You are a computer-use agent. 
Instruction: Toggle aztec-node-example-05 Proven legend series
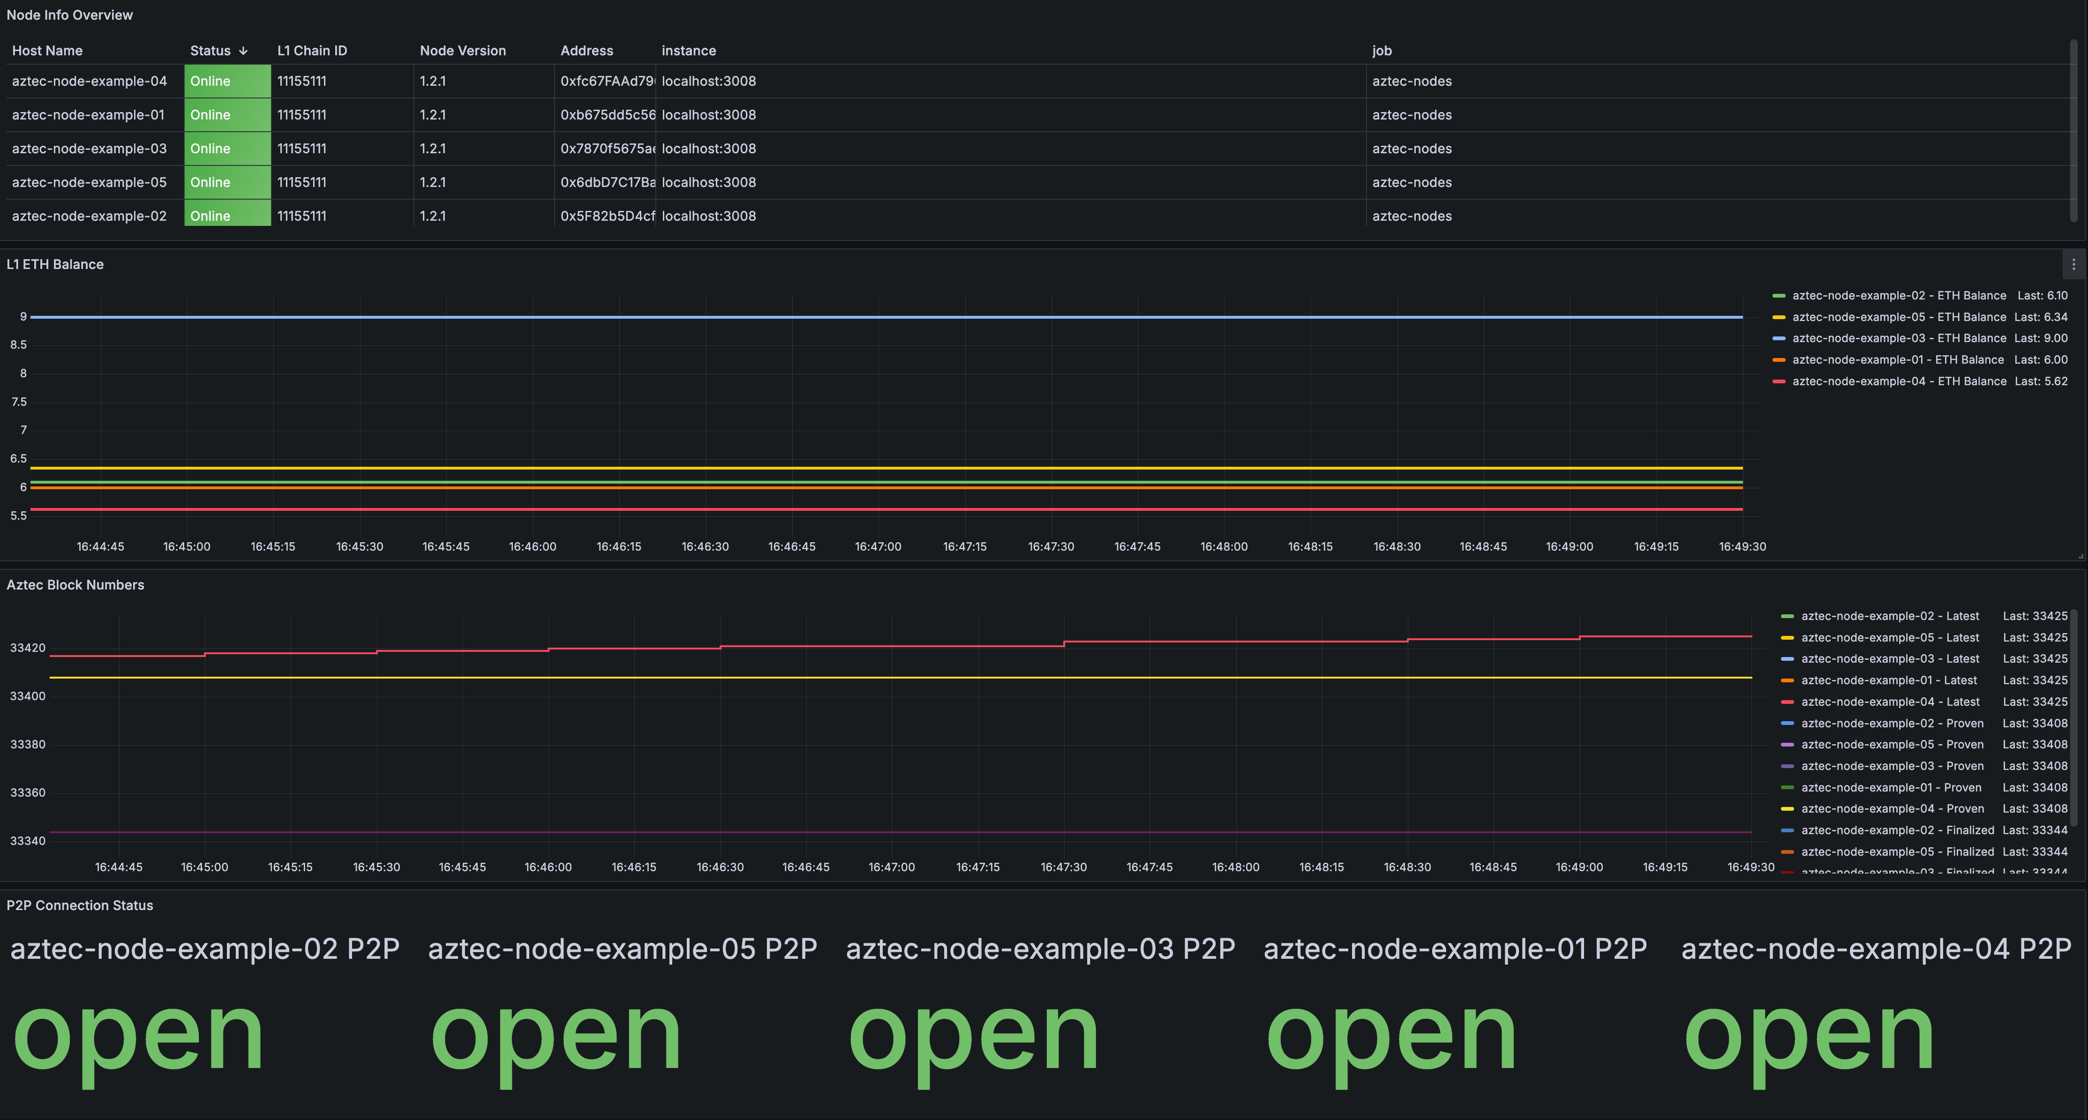tap(1893, 744)
